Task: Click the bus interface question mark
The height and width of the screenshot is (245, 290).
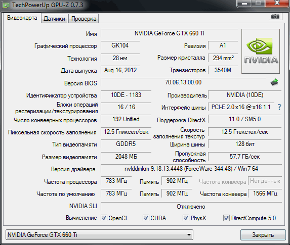Action: 279,107
